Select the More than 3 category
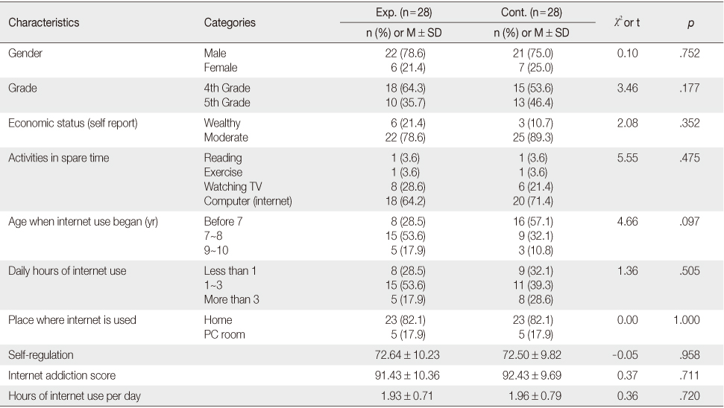The image size is (724, 408). click(231, 299)
